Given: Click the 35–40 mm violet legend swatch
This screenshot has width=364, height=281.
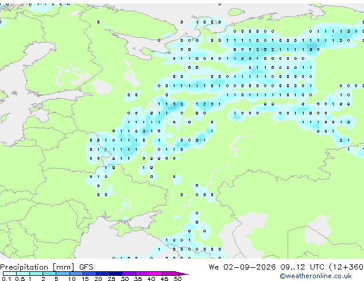Looking at the screenshot, I should pyautogui.click(x=142, y=274).
